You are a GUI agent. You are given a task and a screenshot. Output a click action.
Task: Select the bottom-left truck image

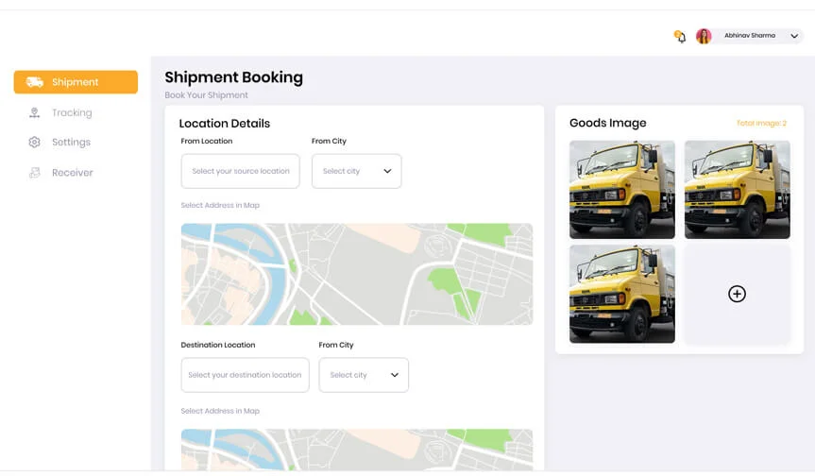(x=621, y=294)
